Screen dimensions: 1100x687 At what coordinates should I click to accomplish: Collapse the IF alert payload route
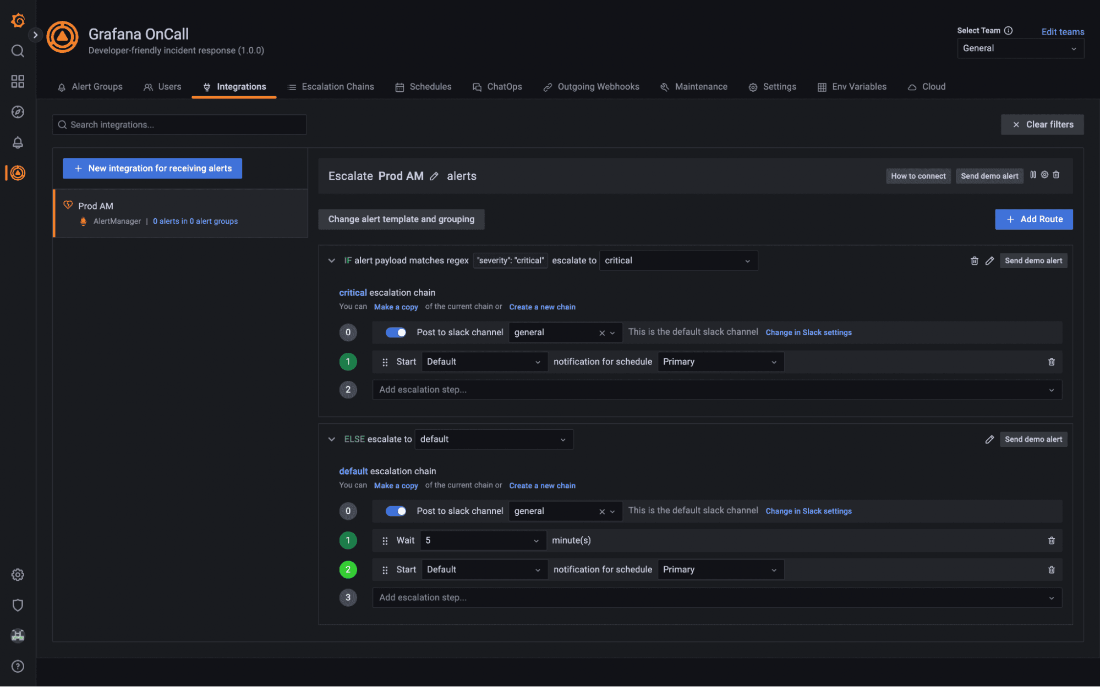click(331, 261)
